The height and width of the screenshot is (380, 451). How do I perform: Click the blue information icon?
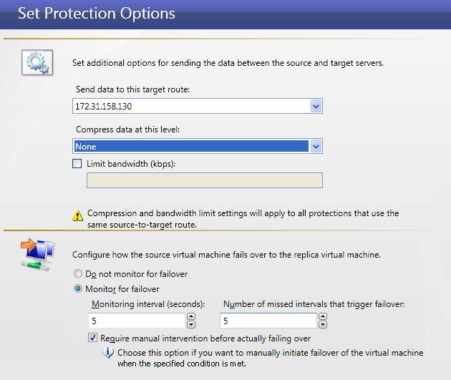click(x=108, y=353)
